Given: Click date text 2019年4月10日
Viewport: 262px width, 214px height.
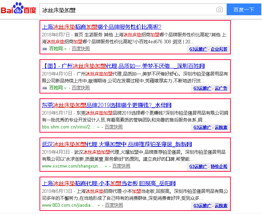Looking at the screenshot, I should [57, 74].
